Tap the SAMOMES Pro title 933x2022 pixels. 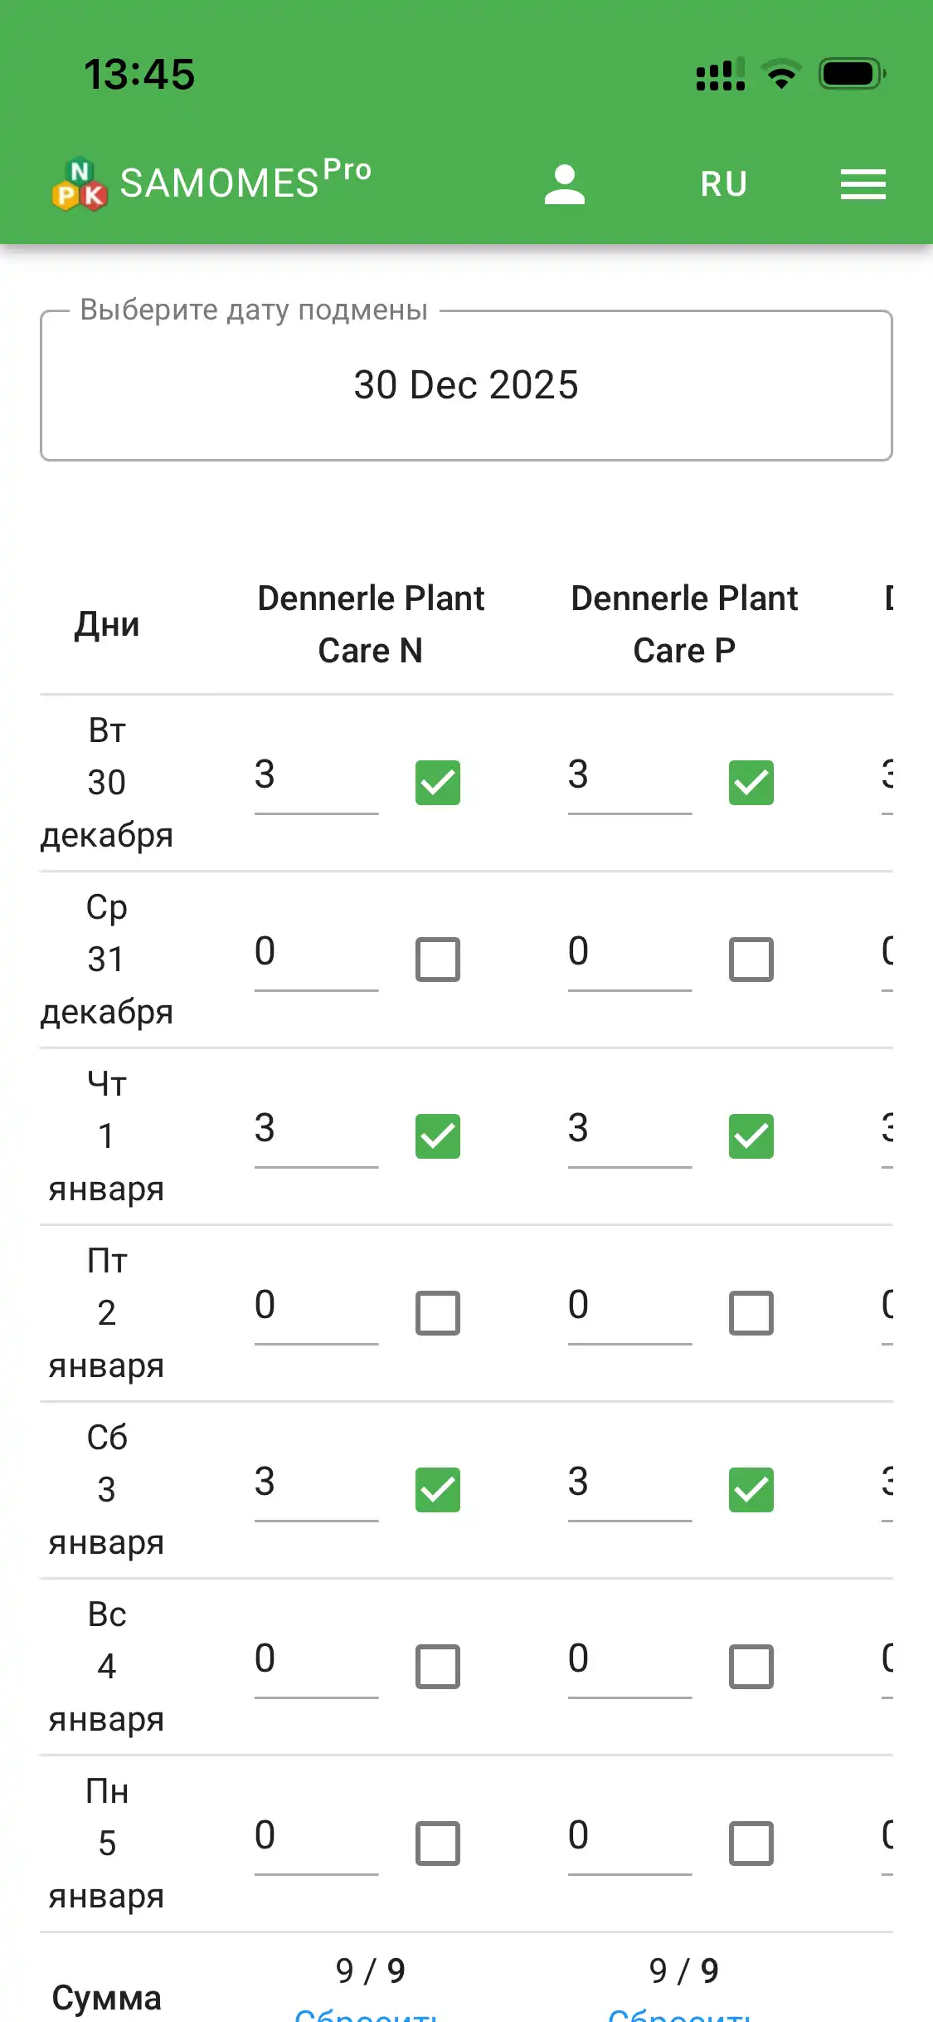(x=245, y=181)
